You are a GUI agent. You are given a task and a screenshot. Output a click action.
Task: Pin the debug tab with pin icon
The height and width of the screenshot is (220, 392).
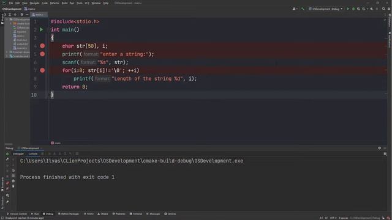7,202
